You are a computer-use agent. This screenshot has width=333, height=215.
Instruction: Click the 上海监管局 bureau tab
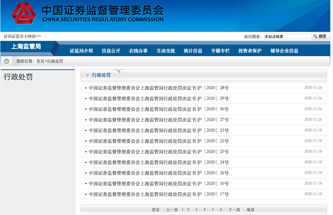pyautogui.click(x=26, y=47)
